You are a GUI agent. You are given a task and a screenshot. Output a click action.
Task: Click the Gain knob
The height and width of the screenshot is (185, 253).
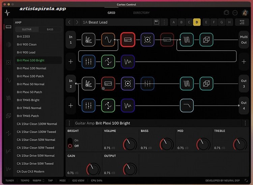tap(93, 169)
